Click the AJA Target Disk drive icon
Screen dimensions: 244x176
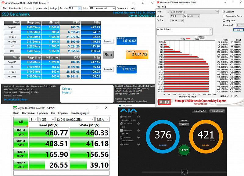(121, 137)
